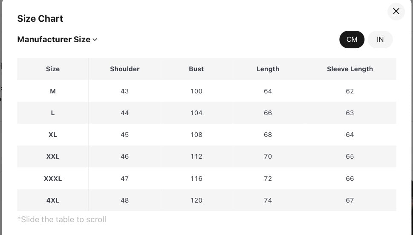Click the Size Chart title
The width and height of the screenshot is (413, 235).
40,18
